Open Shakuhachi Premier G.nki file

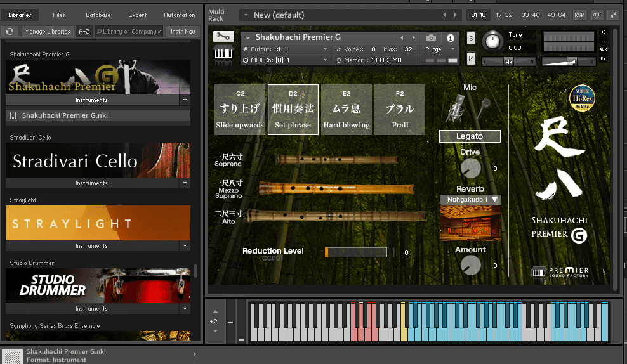98,115
